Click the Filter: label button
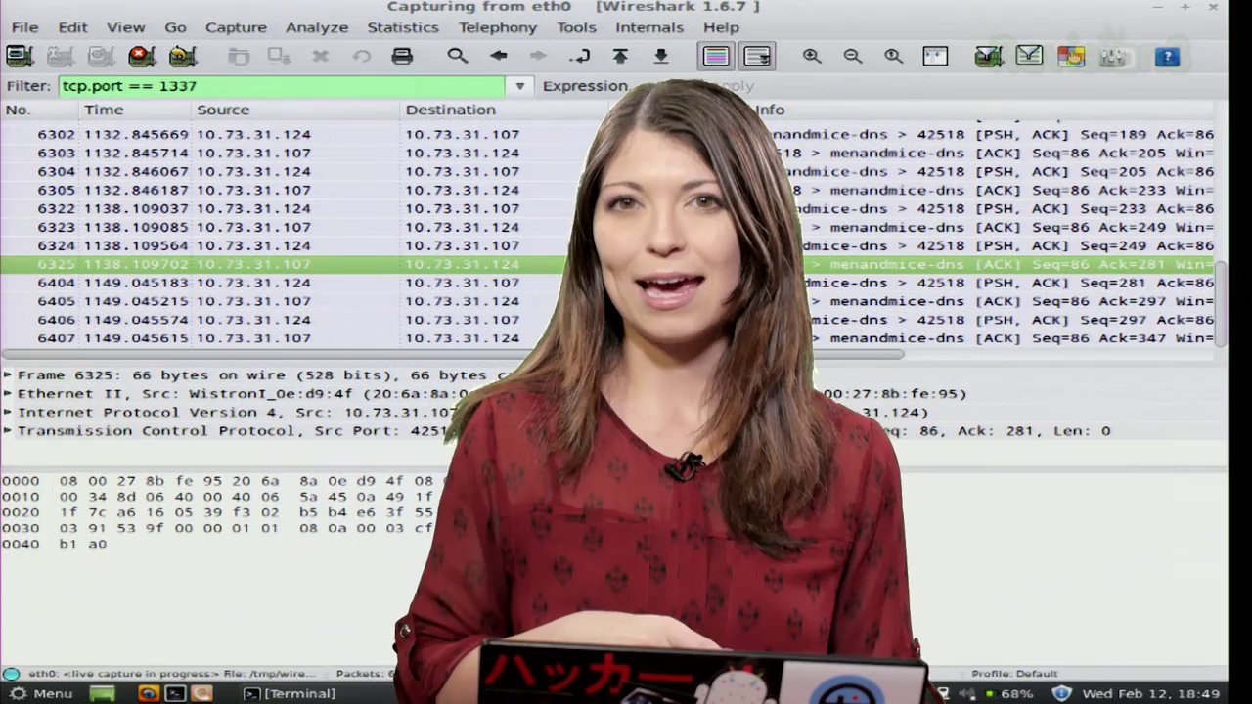 [x=28, y=86]
